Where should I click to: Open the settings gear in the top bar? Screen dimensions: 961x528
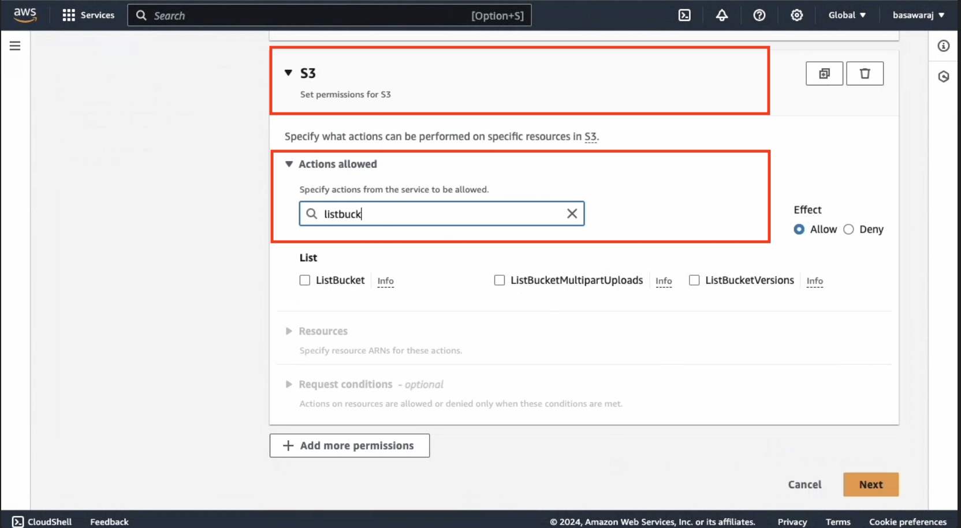tap(797, 15)
